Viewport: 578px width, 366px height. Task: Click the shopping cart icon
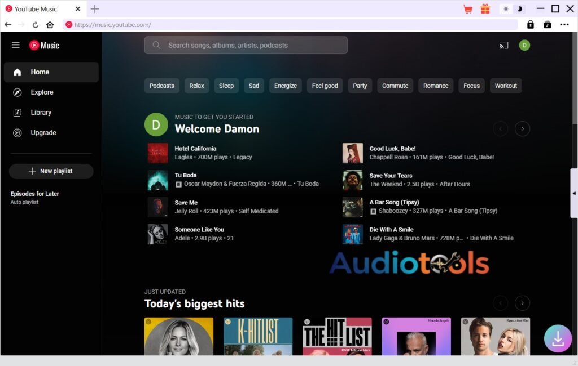click(468, 9)
